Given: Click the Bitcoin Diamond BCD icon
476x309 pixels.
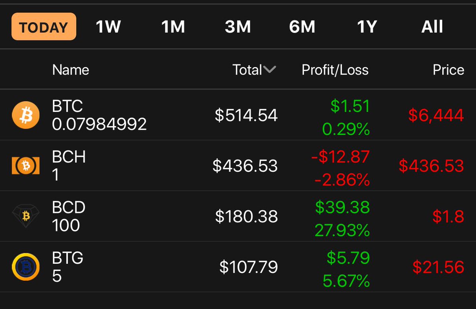Looking at the screenshot, I should (26, 216).
